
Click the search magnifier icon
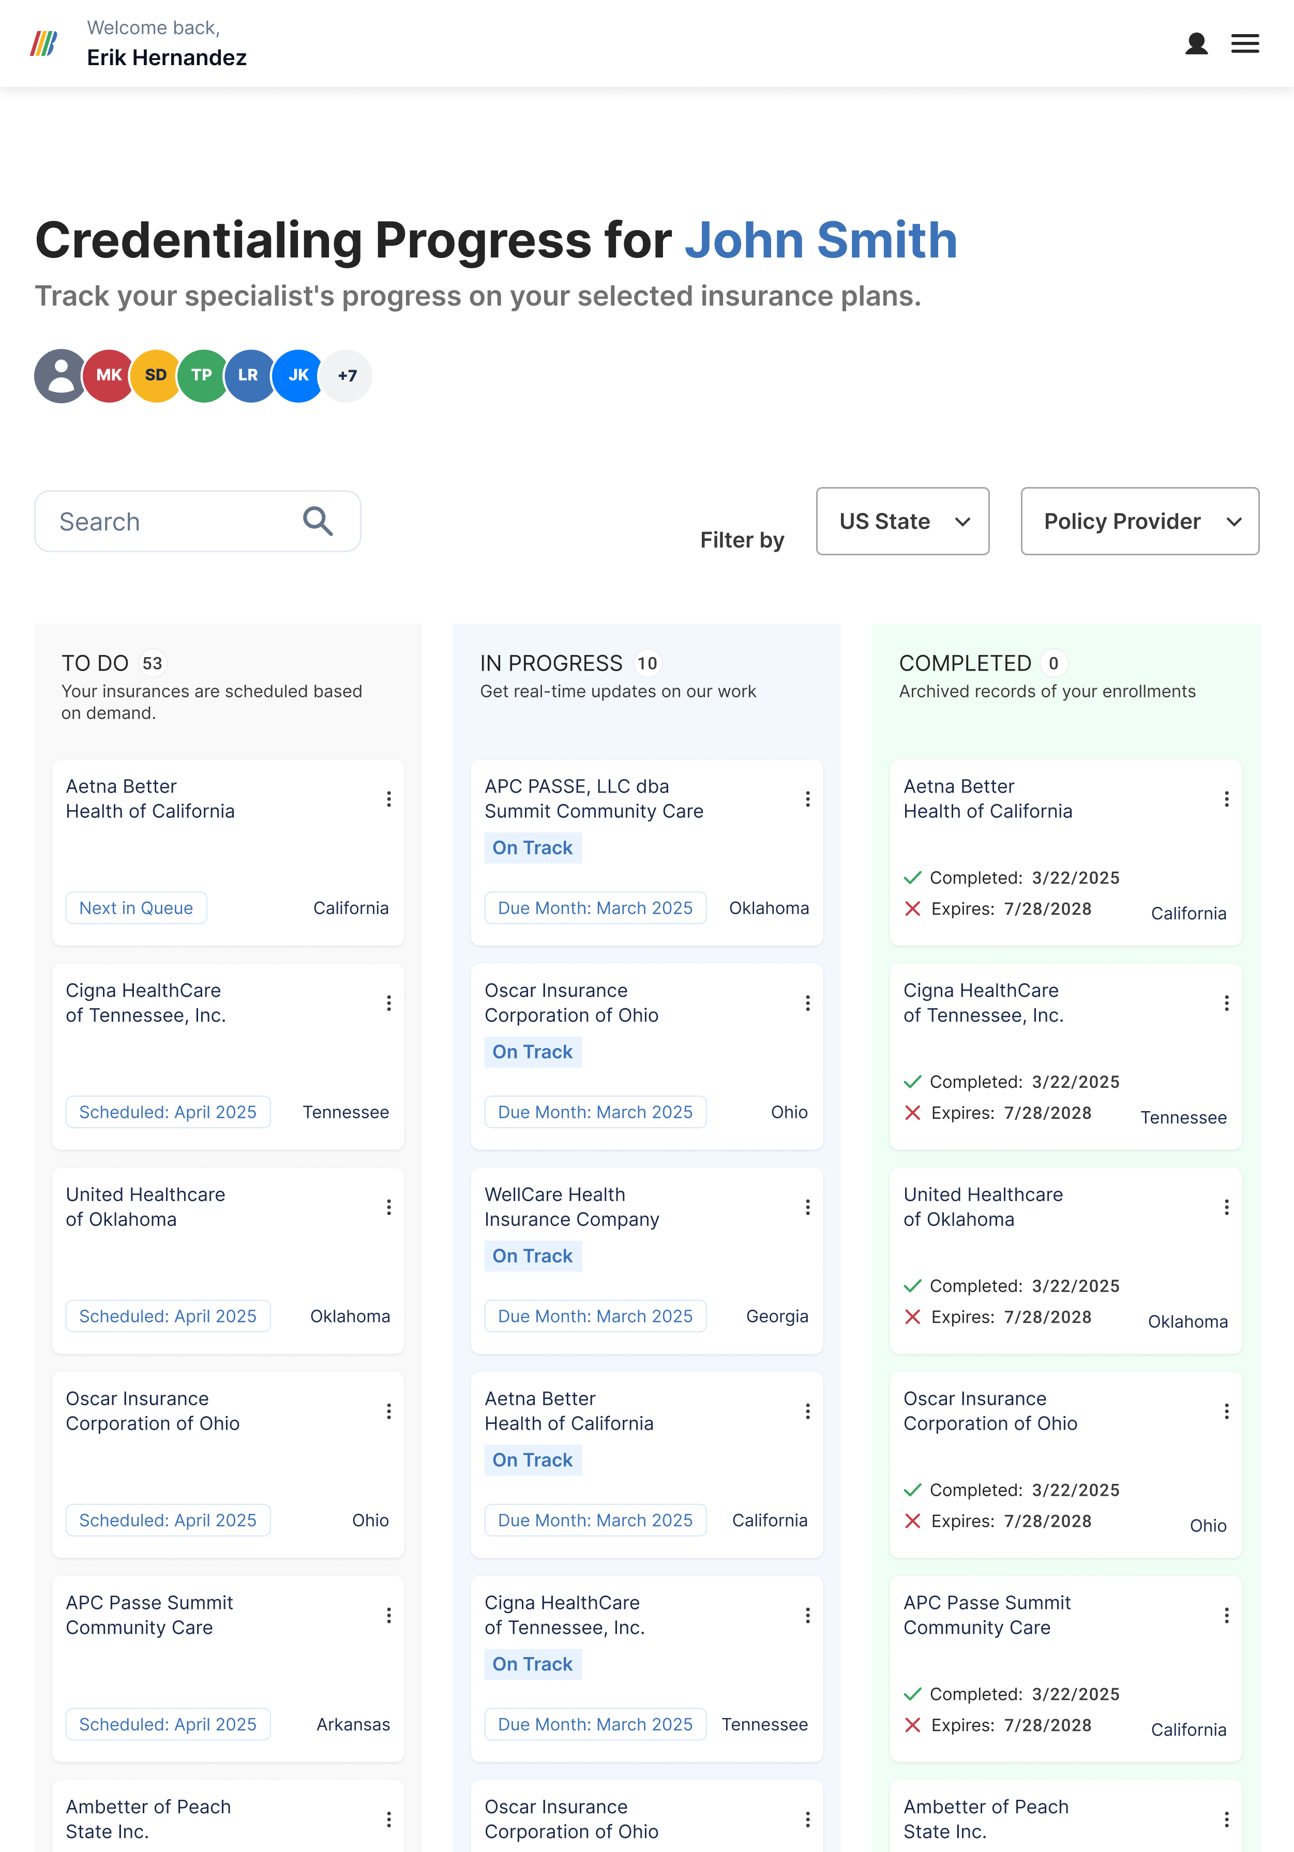pos(318,521)
